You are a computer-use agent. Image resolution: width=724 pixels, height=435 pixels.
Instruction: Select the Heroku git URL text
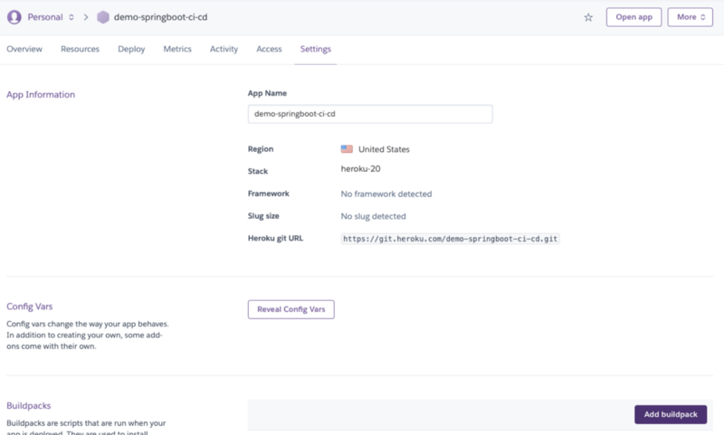450,239
